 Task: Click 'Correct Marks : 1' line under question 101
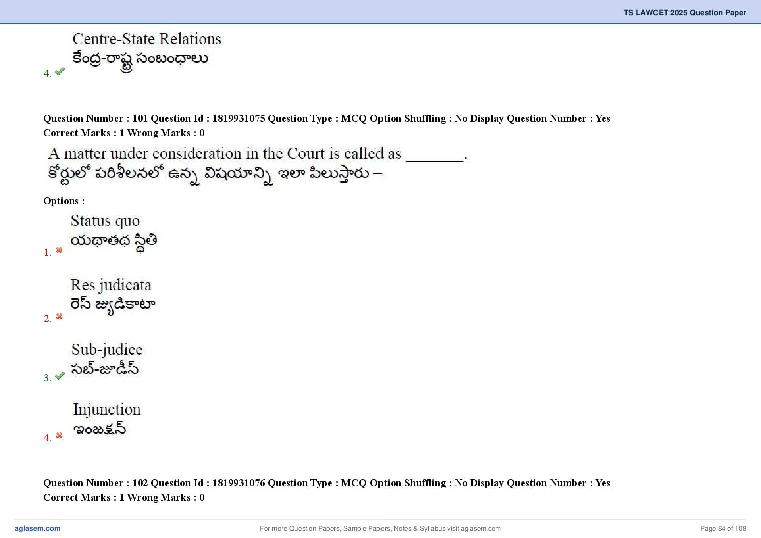(124, 133)
